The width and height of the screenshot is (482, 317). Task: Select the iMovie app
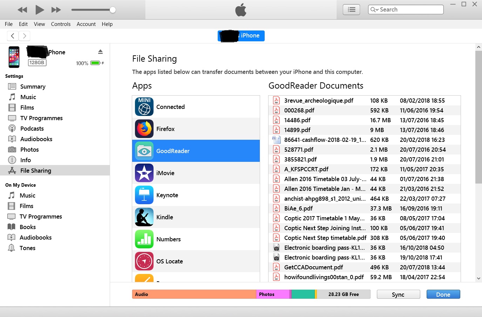[x=196, y=173]
